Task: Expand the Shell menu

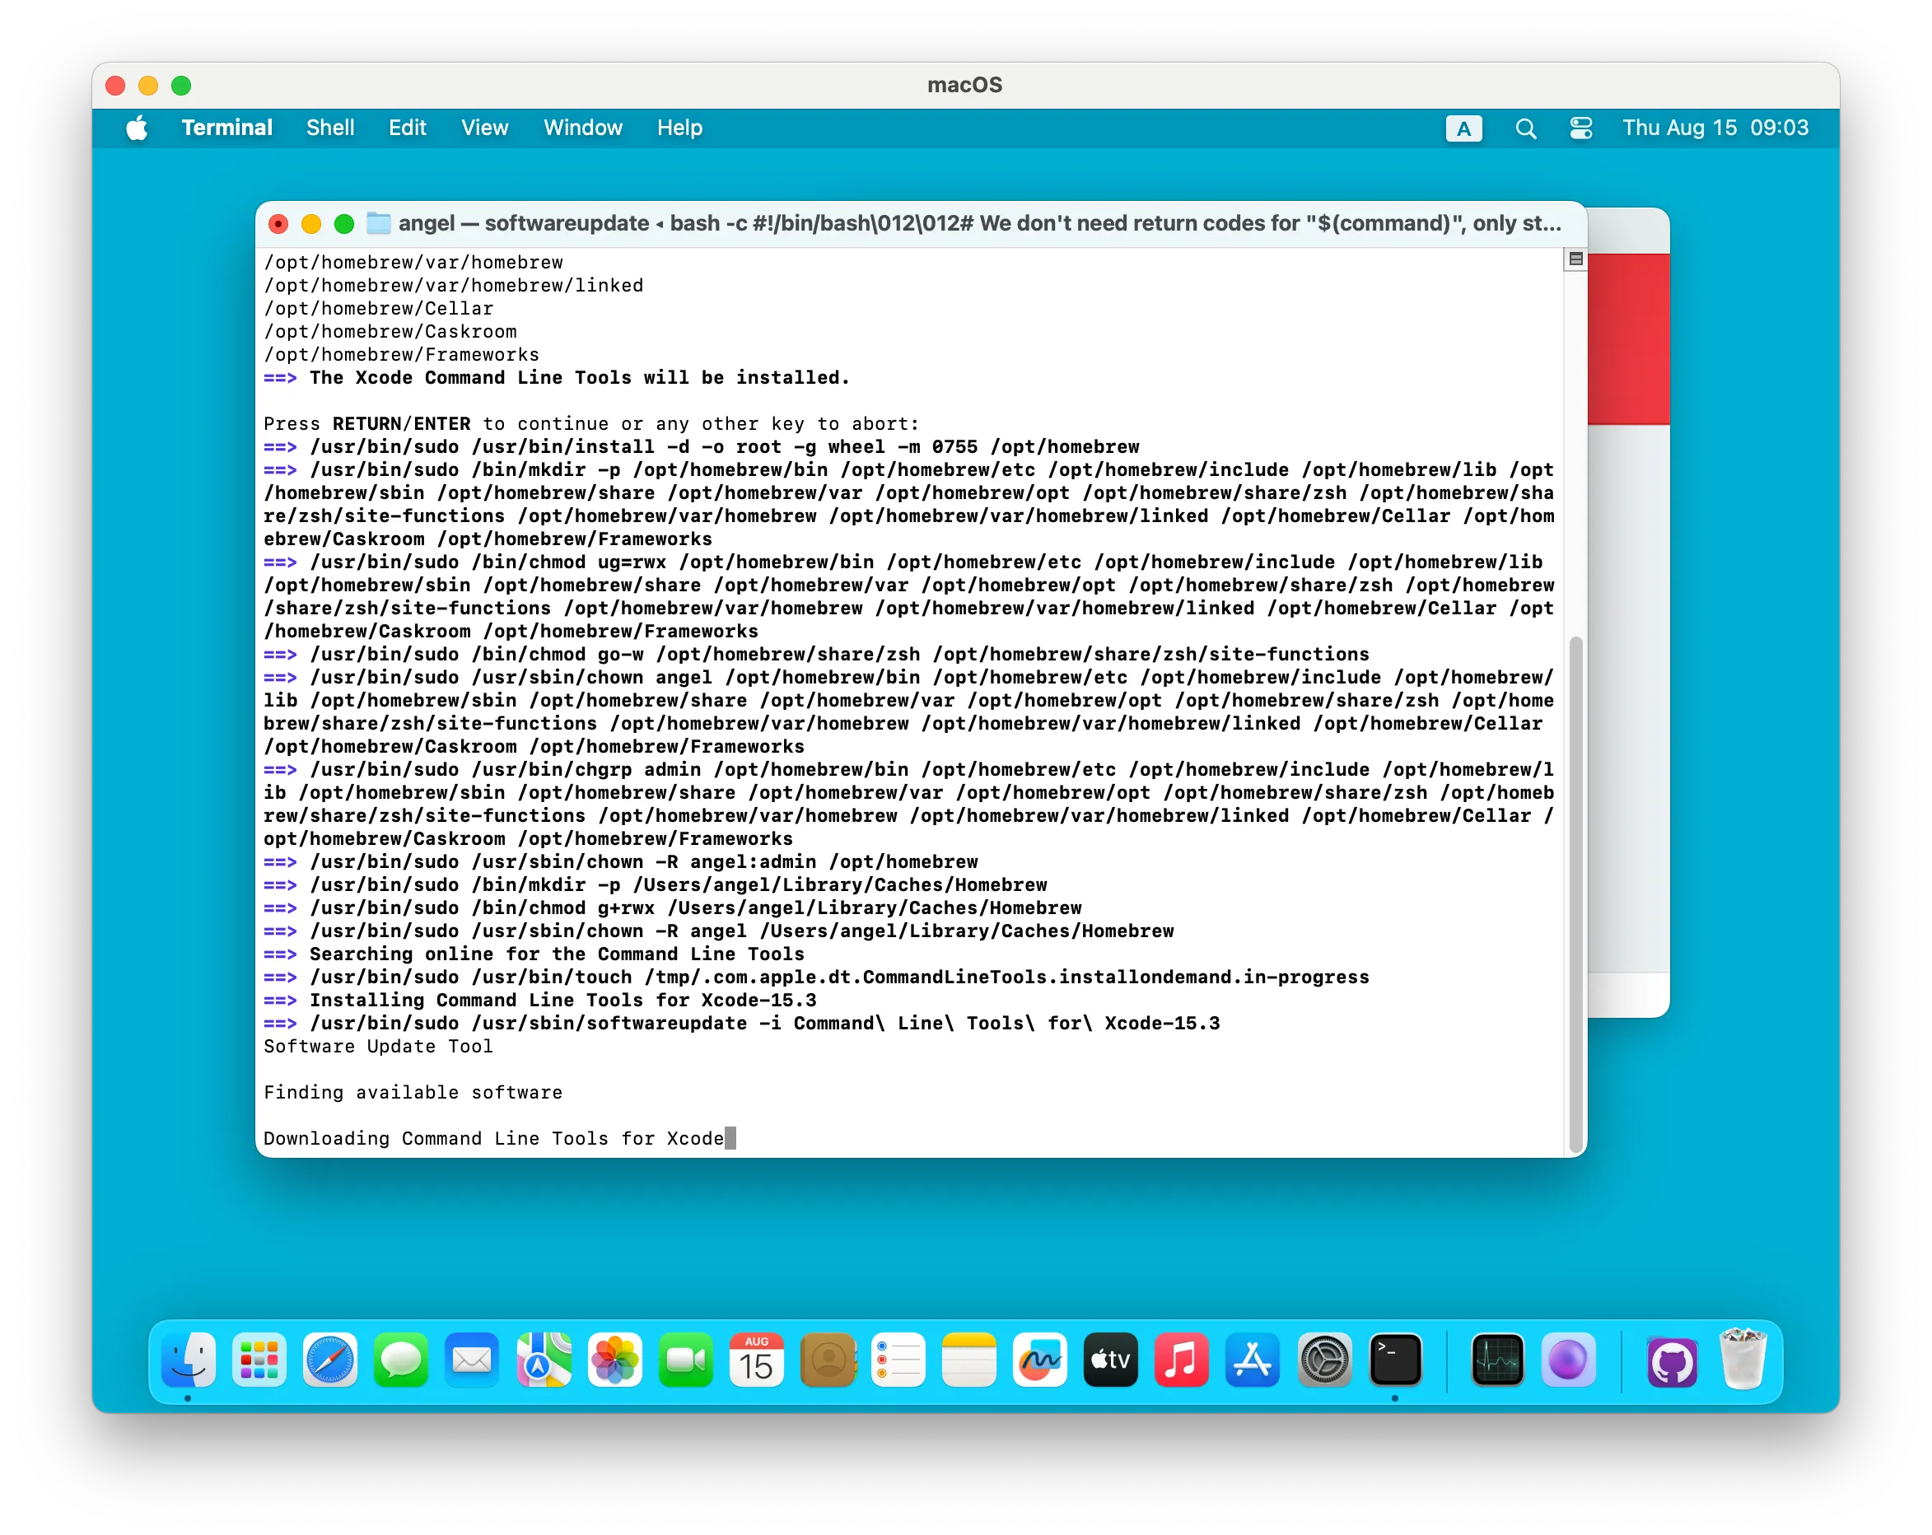Action: pos(329,128)
